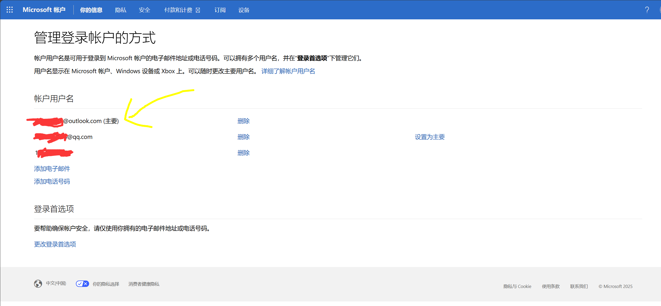Open the 付款和计费 menu
This screenshot has height=306, width=661.
pyautogui.click(x=182, y=10)
